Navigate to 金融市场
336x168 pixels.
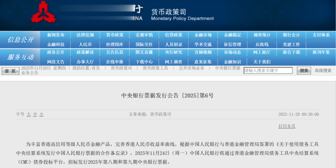point(203,35)
